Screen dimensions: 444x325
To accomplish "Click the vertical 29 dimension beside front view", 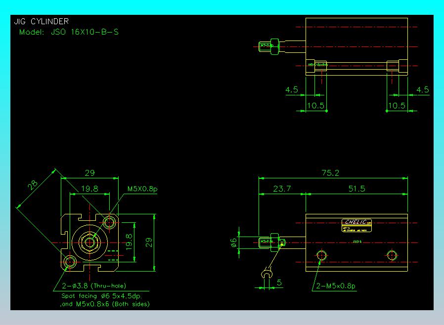I will [x=149, y=243].
